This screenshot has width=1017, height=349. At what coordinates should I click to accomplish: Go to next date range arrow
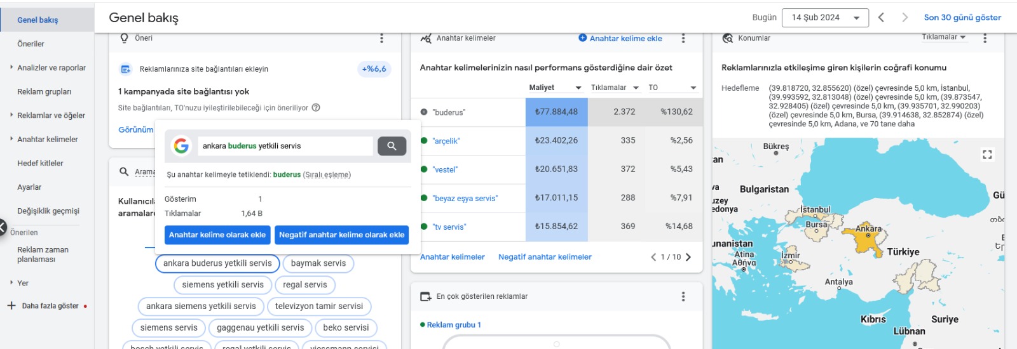point(904,17)
